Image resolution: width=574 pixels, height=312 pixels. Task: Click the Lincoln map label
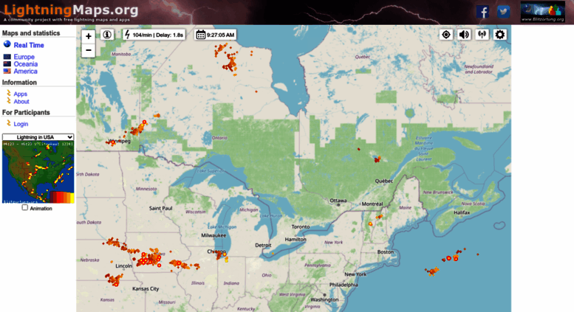tap(123, 266)
